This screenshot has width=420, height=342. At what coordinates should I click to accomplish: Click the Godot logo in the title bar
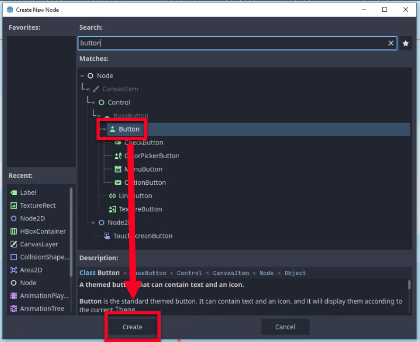[x=10, y=10]
